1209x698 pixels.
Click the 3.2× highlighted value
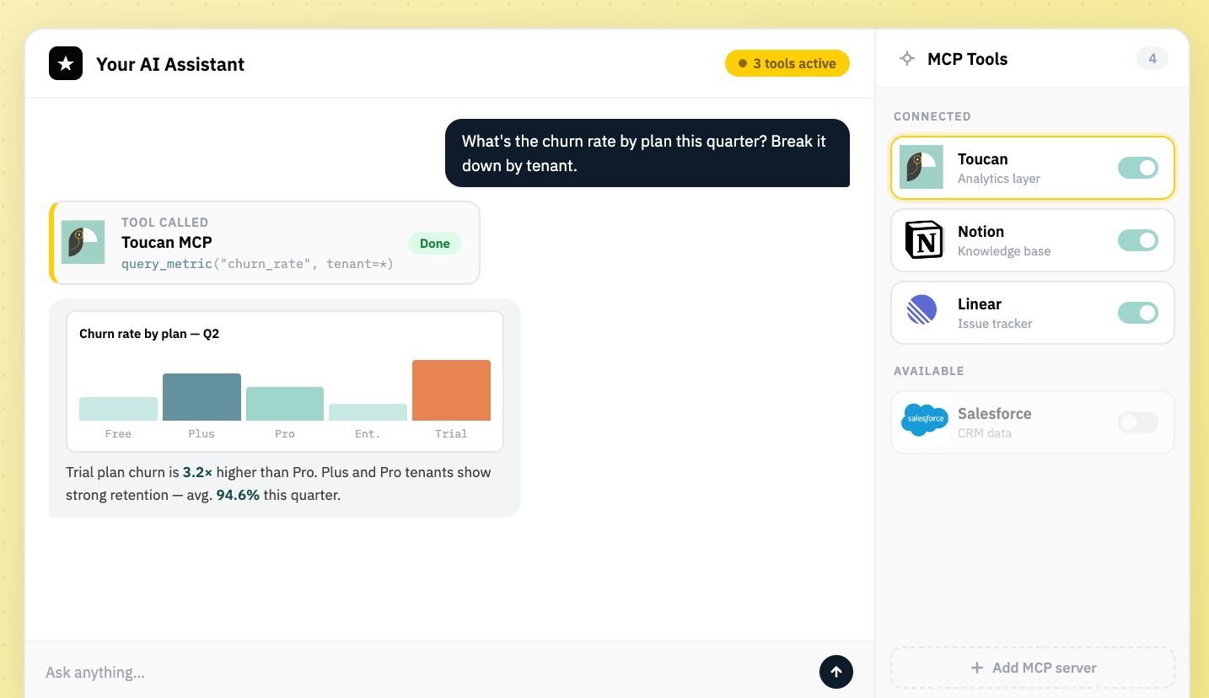(x=197, y=472)
